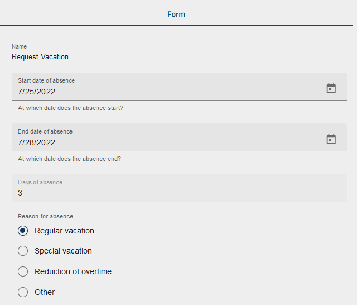The height and width of the screenshot is (305, 357).
Task: Click the absence start helper text
Action: pyautogui.click(x=70, y=108)
